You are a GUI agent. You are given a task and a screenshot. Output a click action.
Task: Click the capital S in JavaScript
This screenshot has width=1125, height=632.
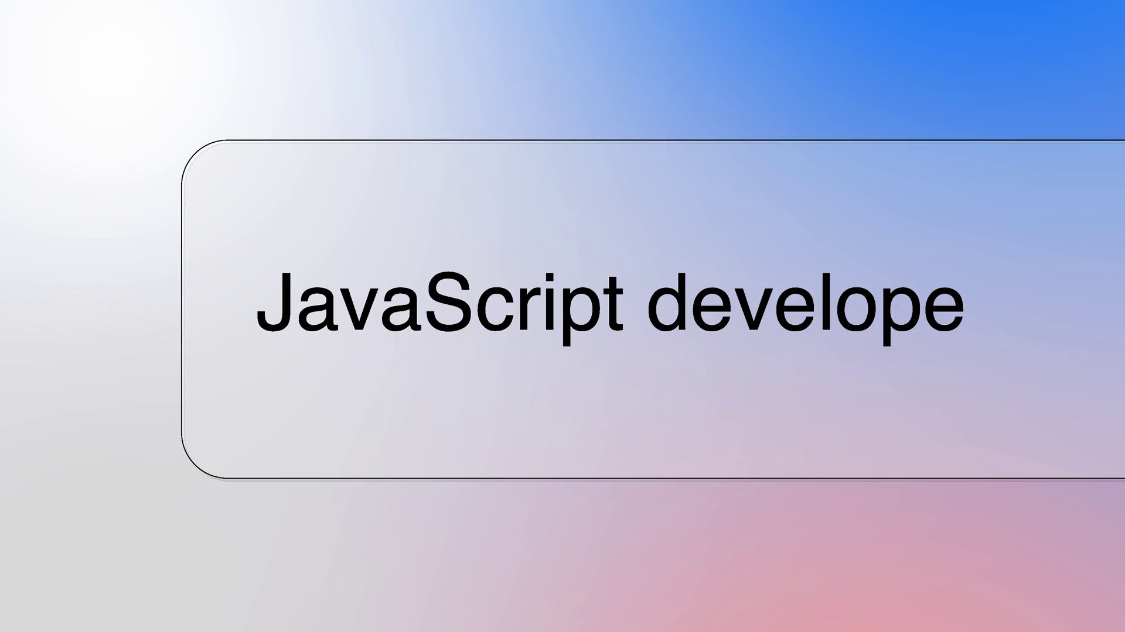(449, 303)
